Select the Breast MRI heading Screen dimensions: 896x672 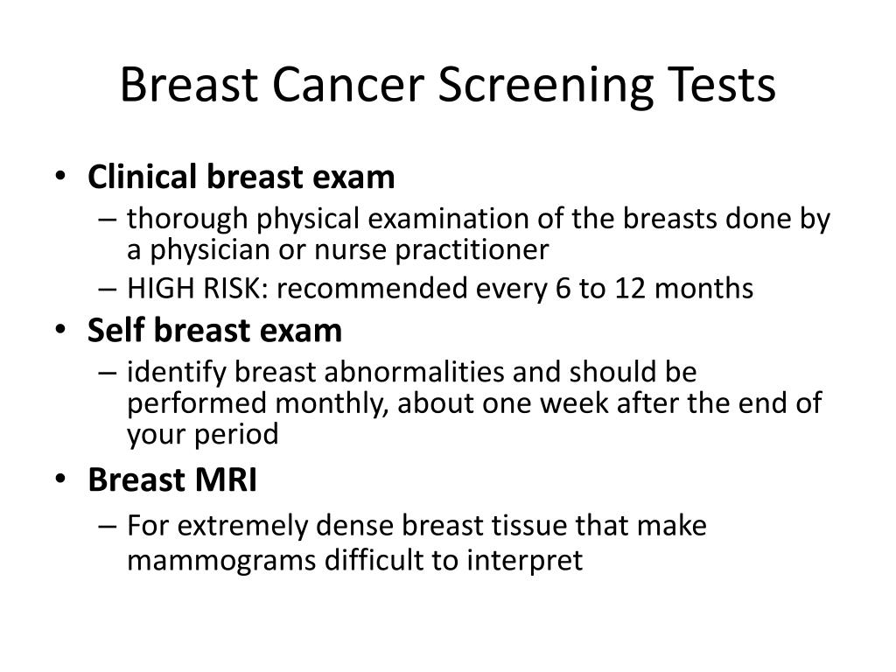(172, 479)
